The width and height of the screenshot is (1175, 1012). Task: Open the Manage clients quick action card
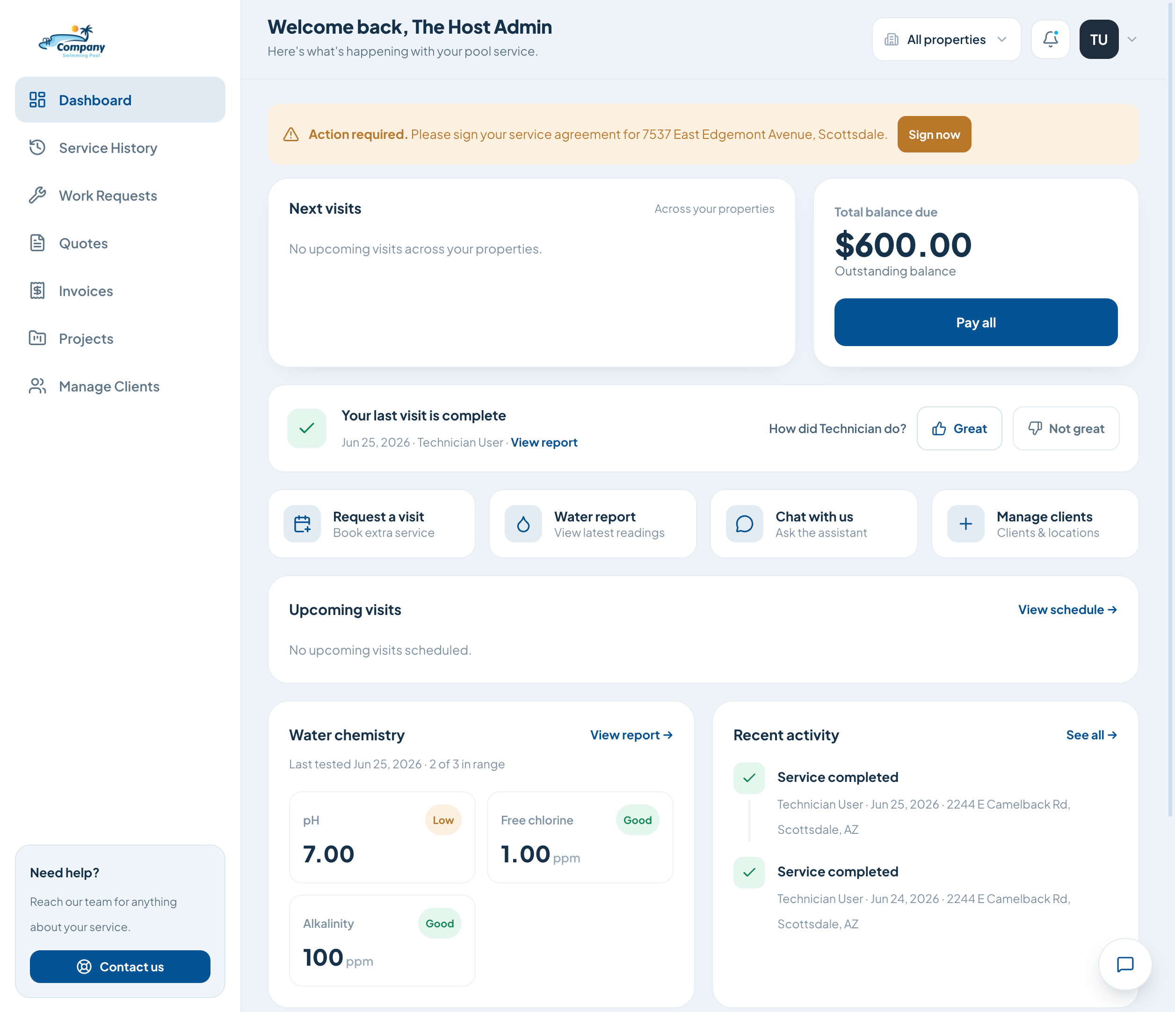click(x=1035, y=523)
